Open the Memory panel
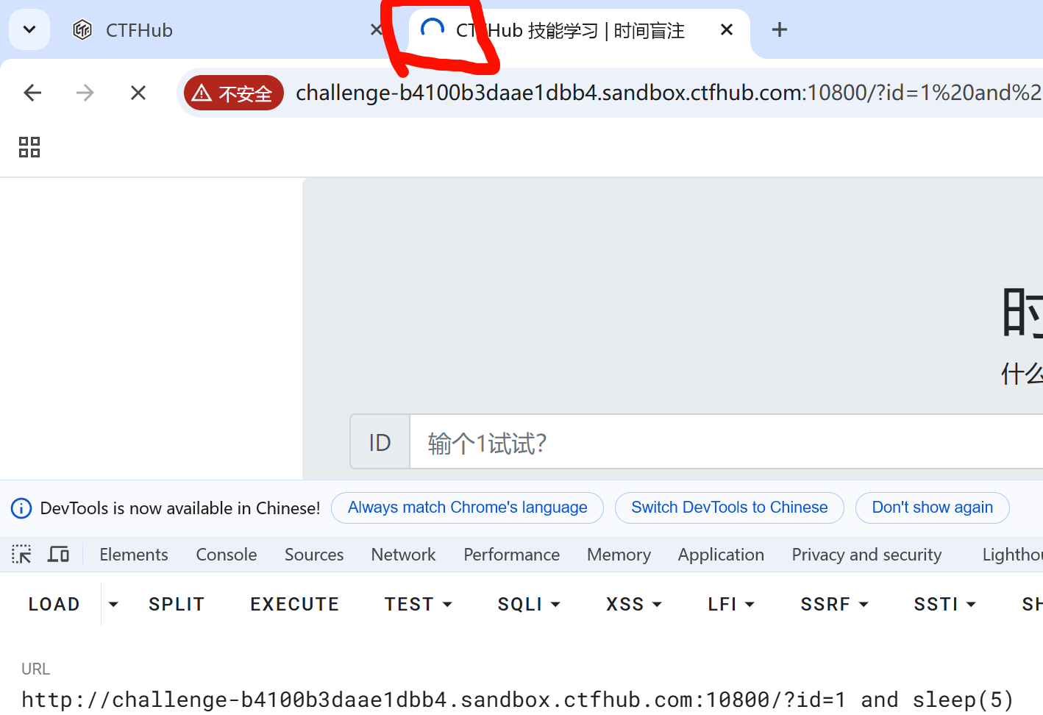This screenshot has height=715, width=1043. (x=619, y=555)
